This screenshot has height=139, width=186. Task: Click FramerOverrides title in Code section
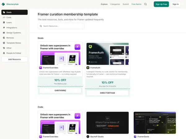click(x=51, y=137)
